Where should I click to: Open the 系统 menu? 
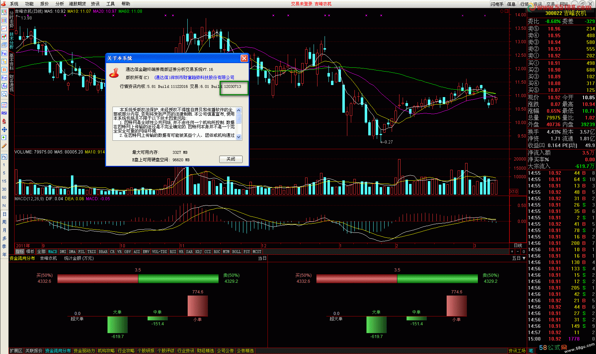point(14,4)
